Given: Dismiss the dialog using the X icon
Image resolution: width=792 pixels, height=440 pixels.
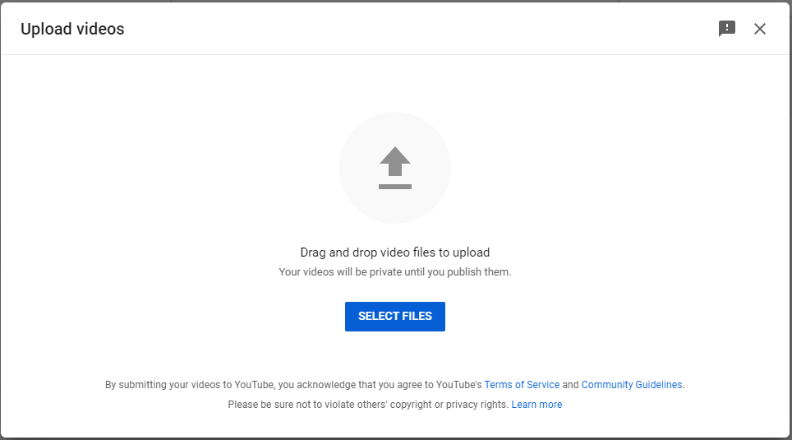Looking at the screenshot, I should tap(760, 29).
